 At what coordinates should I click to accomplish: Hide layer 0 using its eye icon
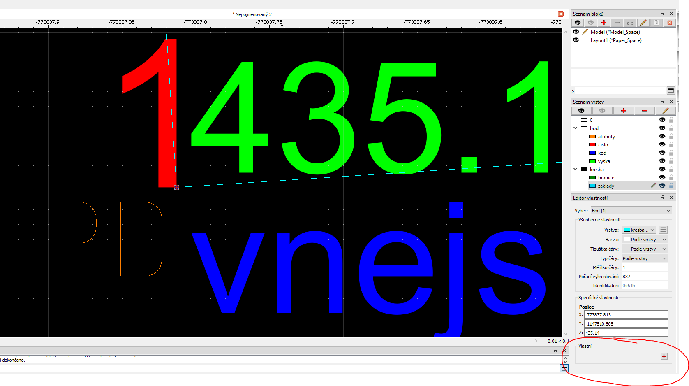pyautogui.click(x=662, y=120)
